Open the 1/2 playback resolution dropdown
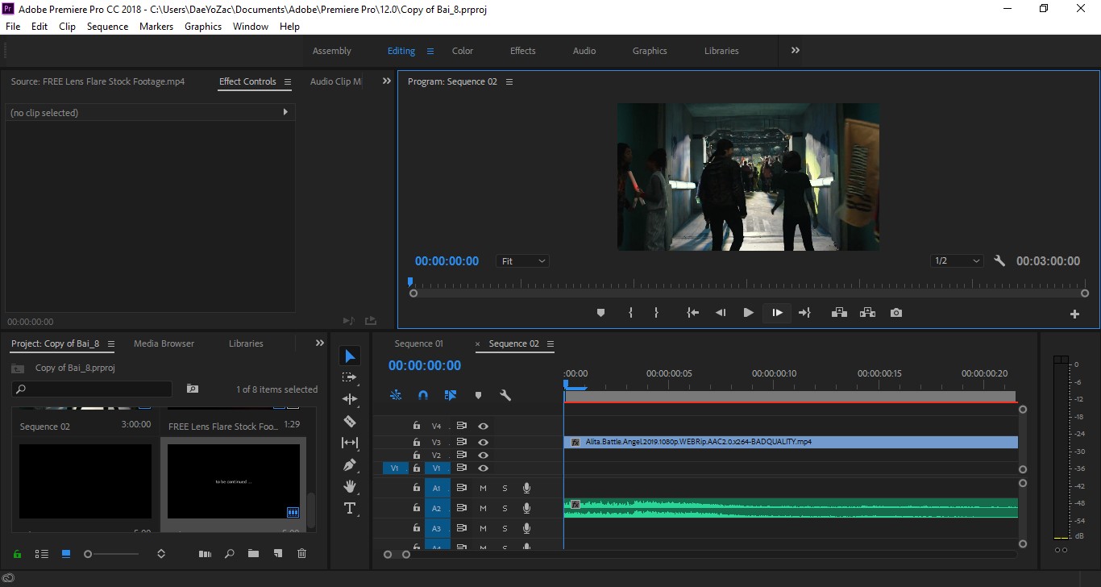 coord(958,261)
